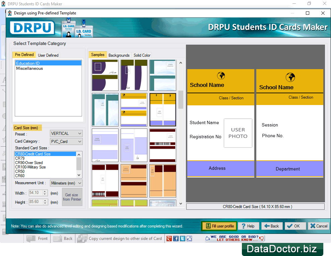Image resolution: width=331 pixels, height=256 pixels.
Task: Choose the orange maroon vertical template
Action: tap(162, 181)
